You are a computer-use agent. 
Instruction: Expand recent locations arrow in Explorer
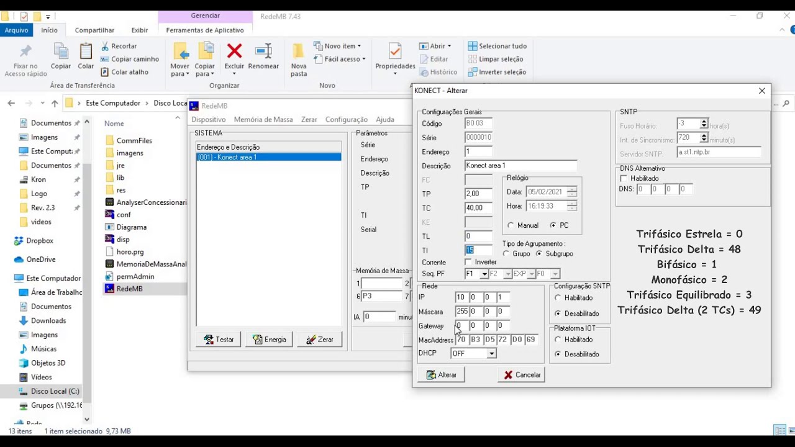pyautogui.click(x=42, y=103)
